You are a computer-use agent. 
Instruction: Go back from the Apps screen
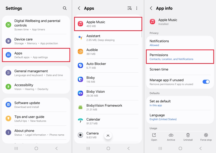[x=79, y=8]
